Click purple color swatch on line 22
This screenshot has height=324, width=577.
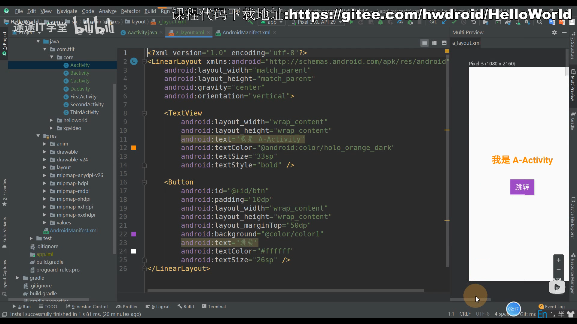[x=134, y=234]
